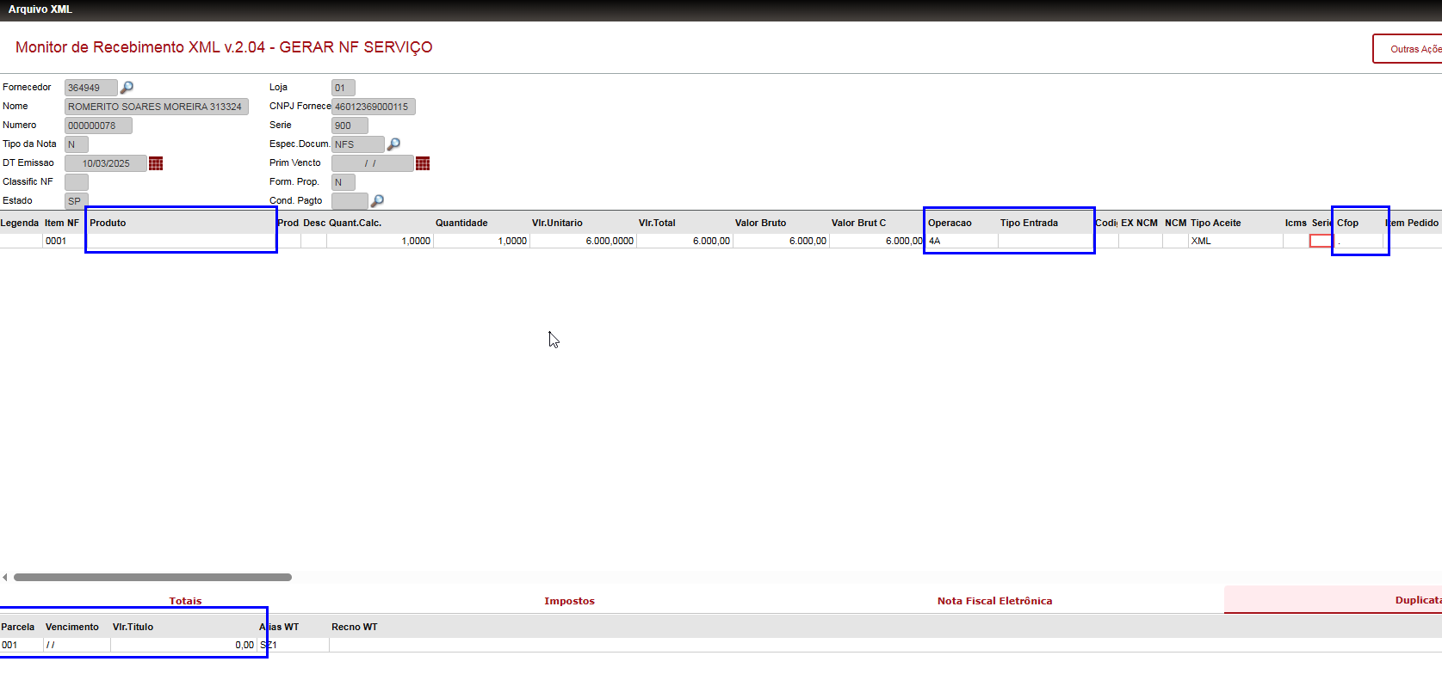Click the empty Classific NF field
The width and height of the screenshot is (1442, 674).
pyautogui.click(x=77, y=182)
